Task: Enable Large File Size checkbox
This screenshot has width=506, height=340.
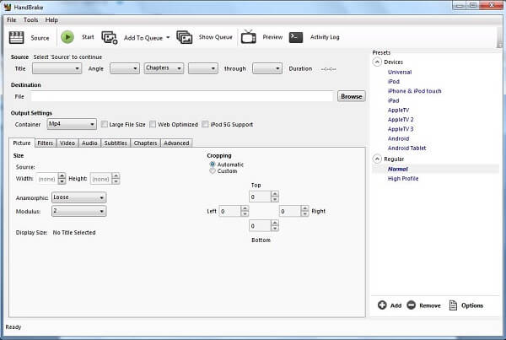Action: click(x=104, y=124)
